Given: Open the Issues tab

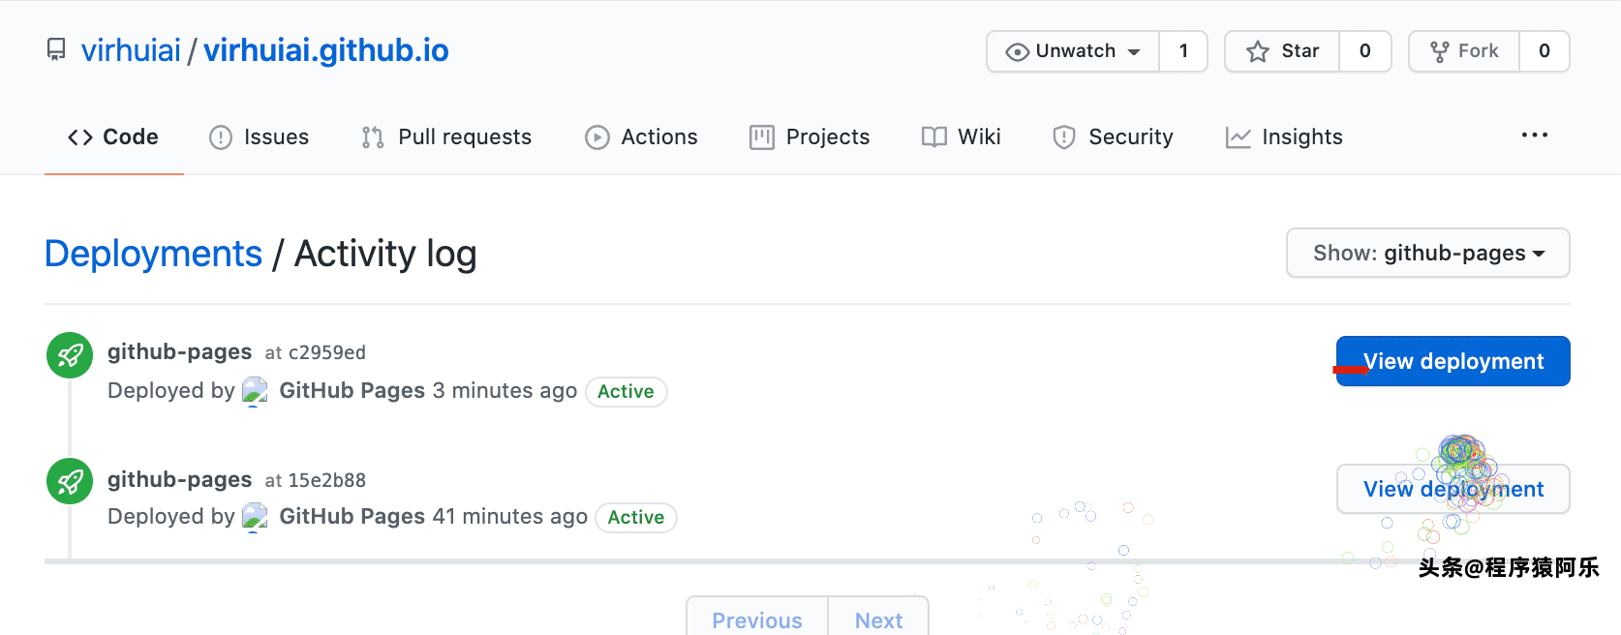Looking at the screenshot, I should click(x=260, y=137).
